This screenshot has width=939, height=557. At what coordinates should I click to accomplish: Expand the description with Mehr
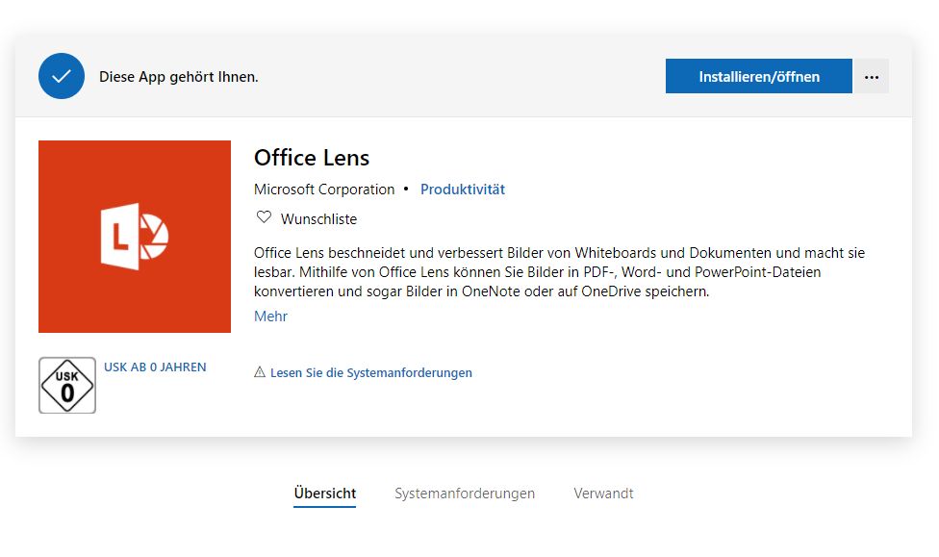270,316
